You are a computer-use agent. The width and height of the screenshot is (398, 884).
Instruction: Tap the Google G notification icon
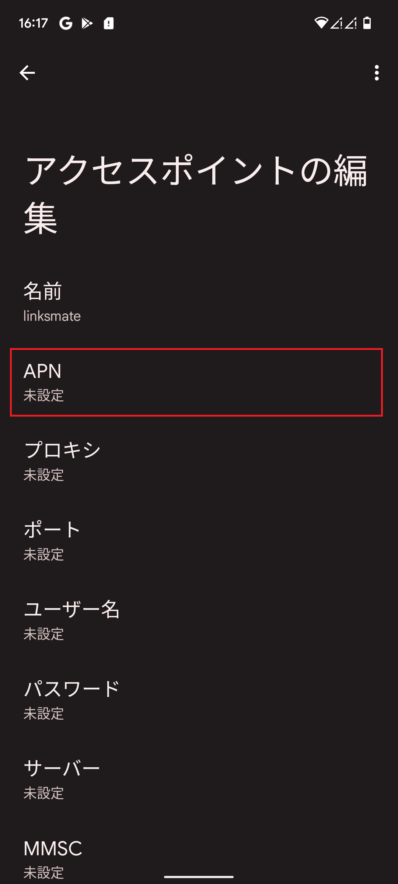pyautogui.click(x=66, y=23)
